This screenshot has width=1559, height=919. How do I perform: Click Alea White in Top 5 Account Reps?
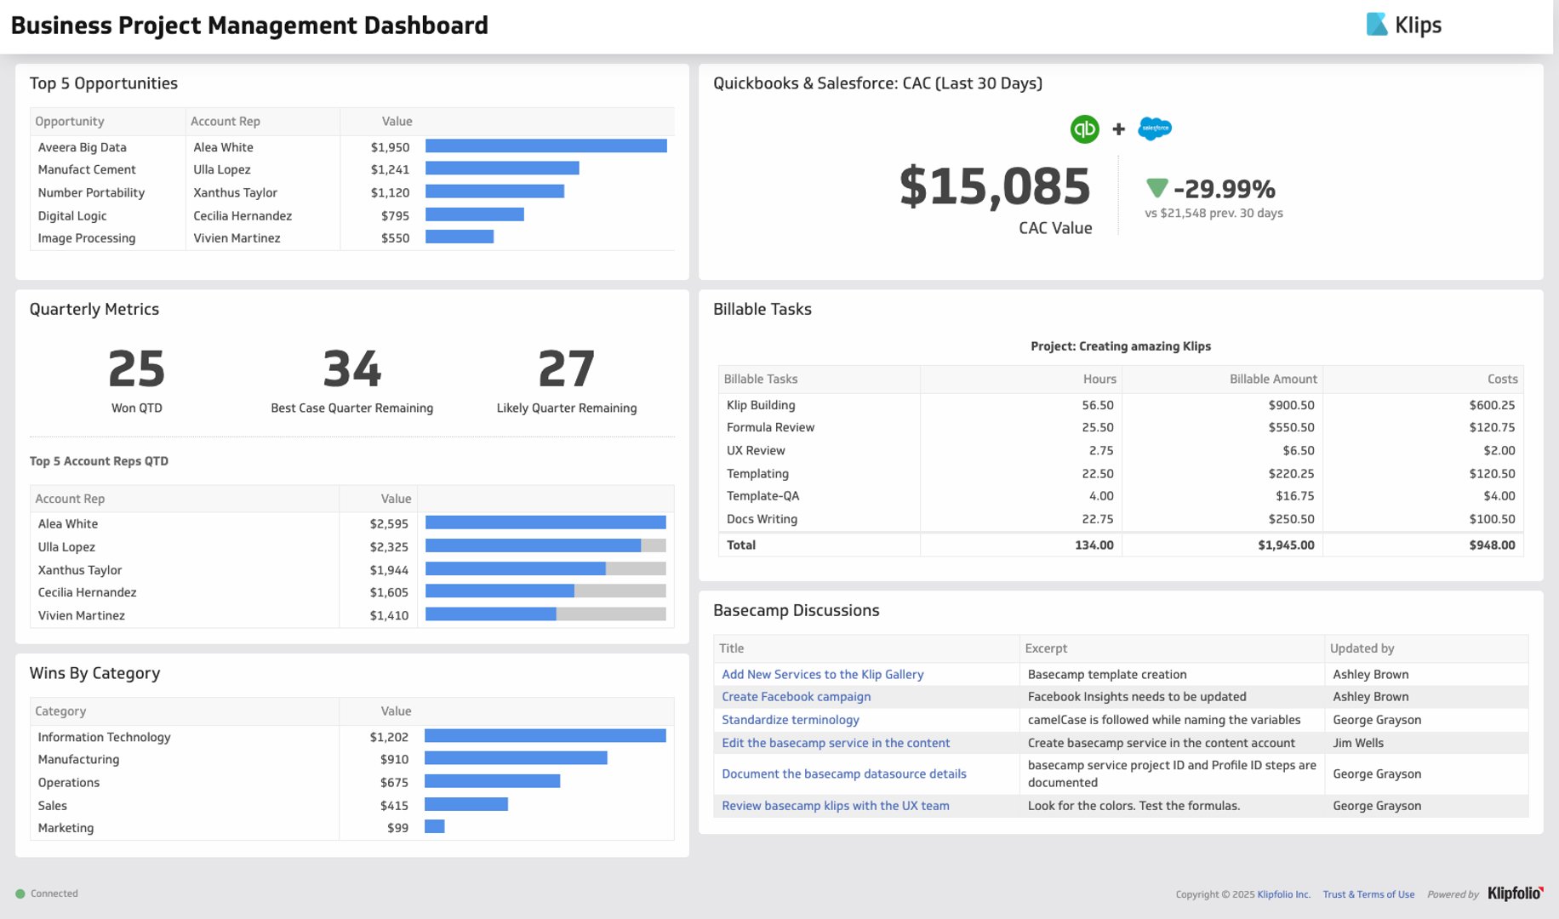point(68,524)
